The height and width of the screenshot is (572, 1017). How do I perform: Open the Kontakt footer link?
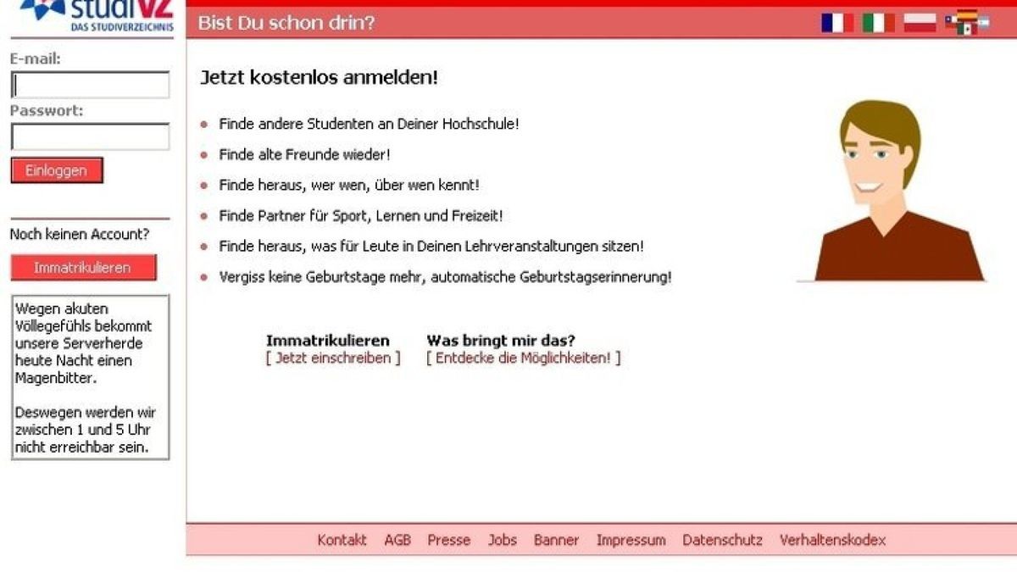[x=342, y=540]
